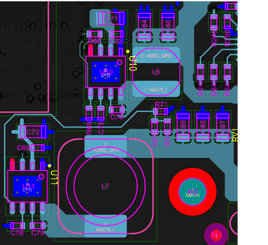The height and width of the screenshot is (245, 268).
Task: Select resistor R69 below U10
Action: (x=89, y=113)
